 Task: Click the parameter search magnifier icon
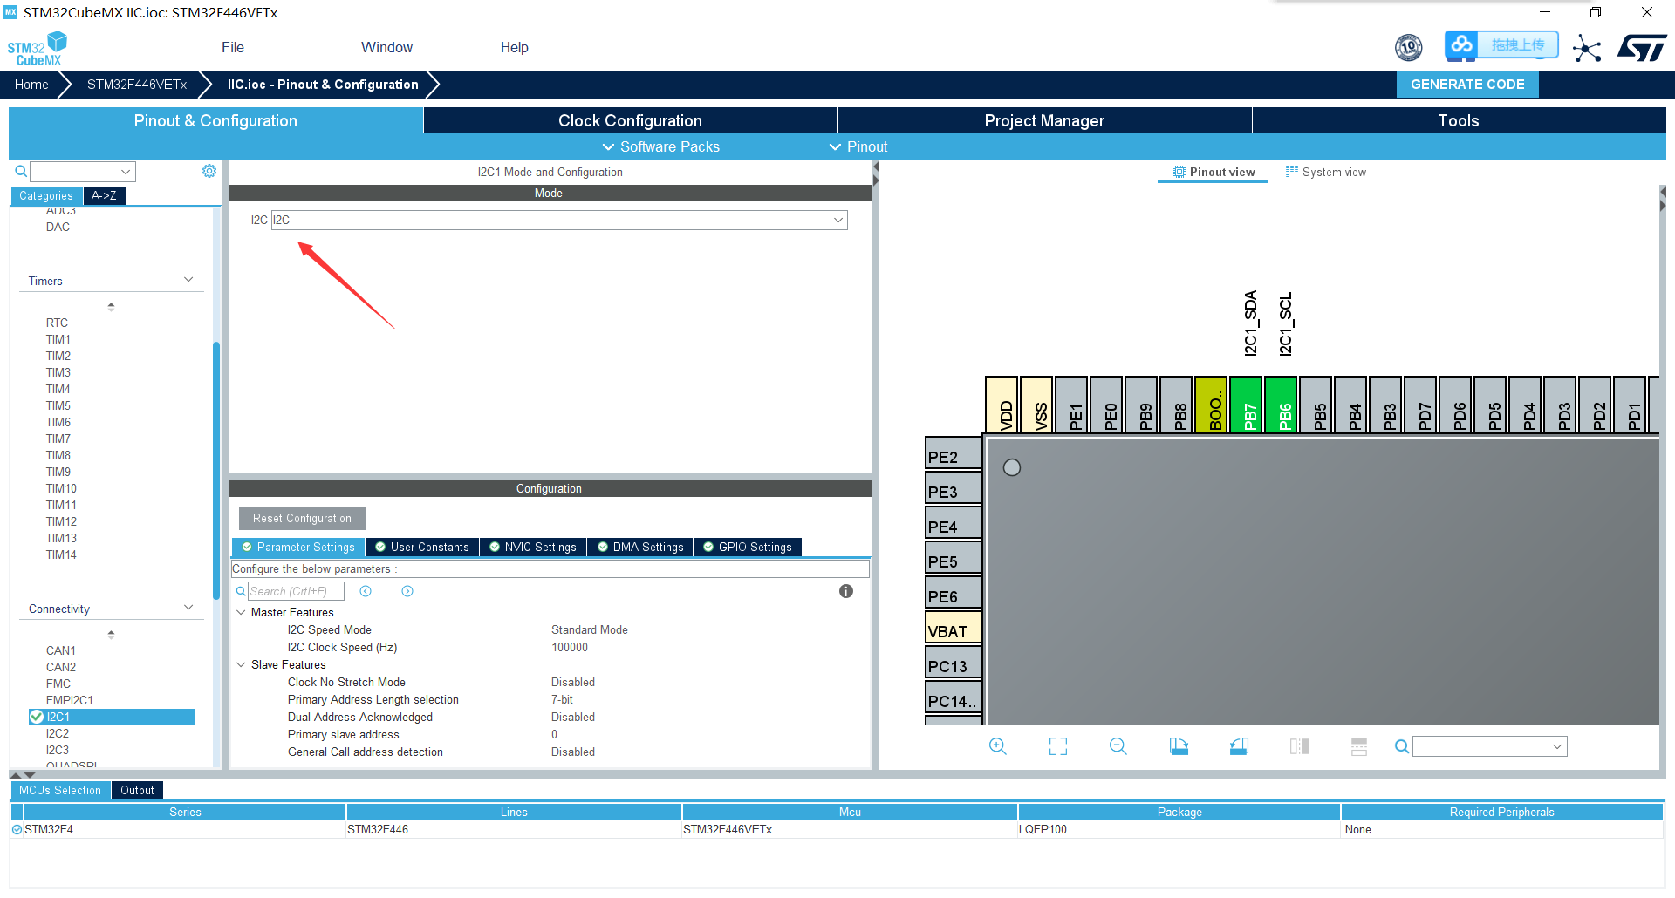(241, 591)
